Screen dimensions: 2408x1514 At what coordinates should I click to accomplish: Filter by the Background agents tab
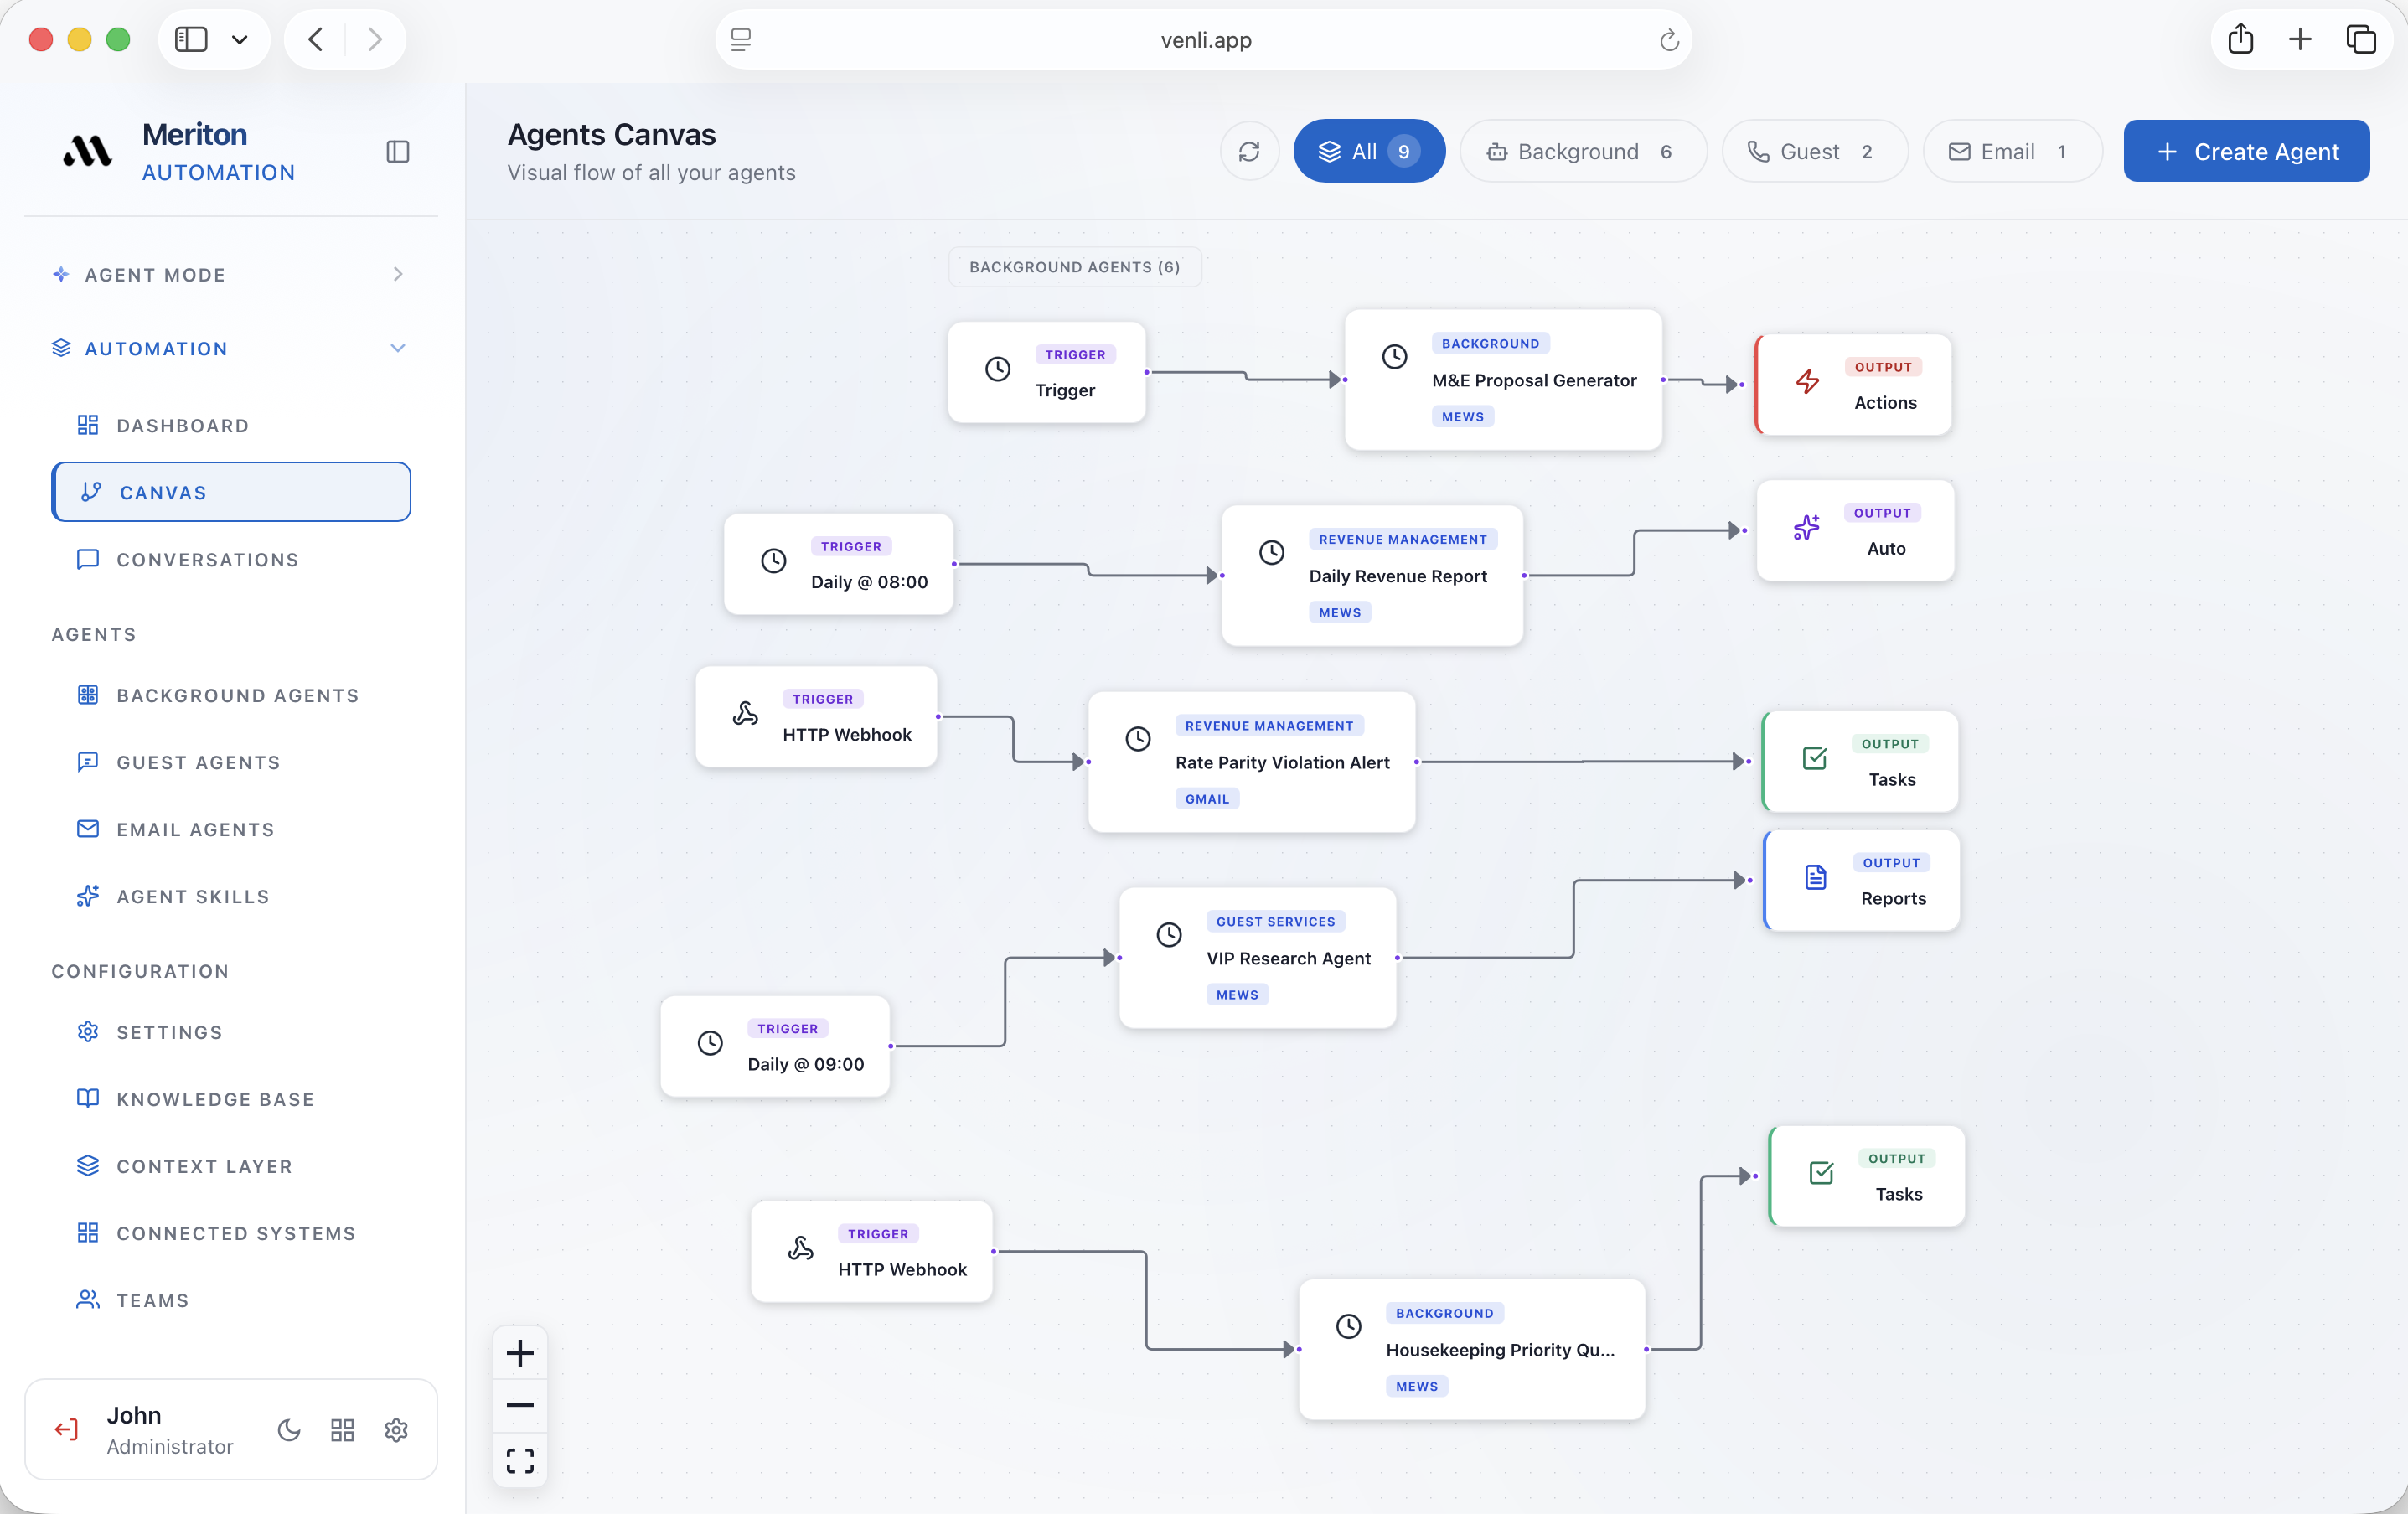[1582, 151]
